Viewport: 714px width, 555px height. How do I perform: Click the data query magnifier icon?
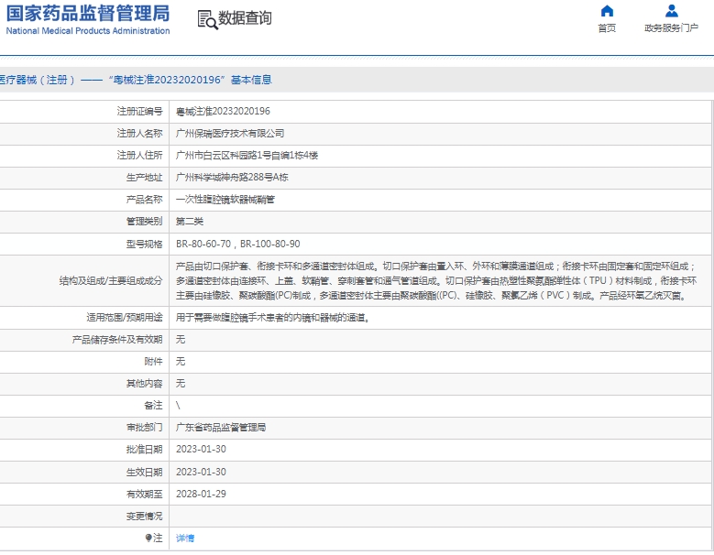point(207,19)
